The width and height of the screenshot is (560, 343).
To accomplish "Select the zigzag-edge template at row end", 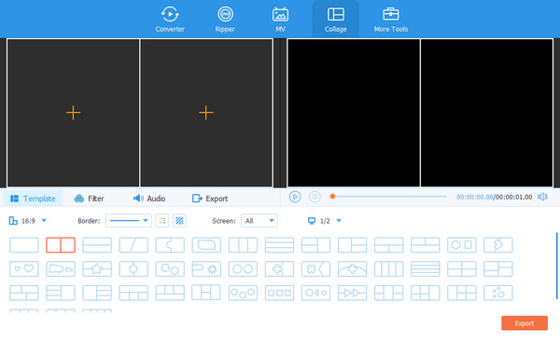I will pos(498,245).
